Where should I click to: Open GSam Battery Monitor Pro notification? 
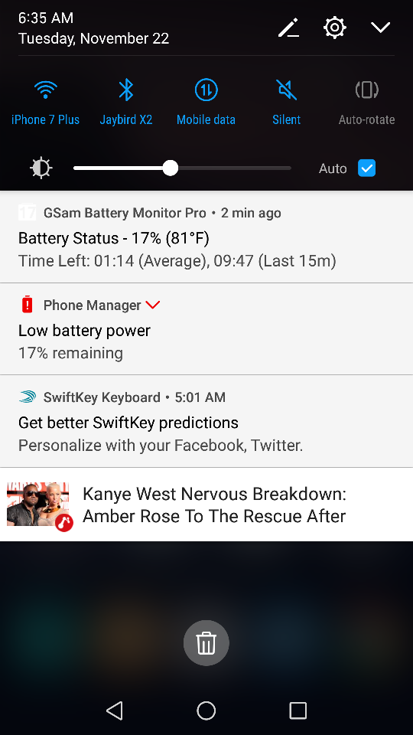point(206,237)
